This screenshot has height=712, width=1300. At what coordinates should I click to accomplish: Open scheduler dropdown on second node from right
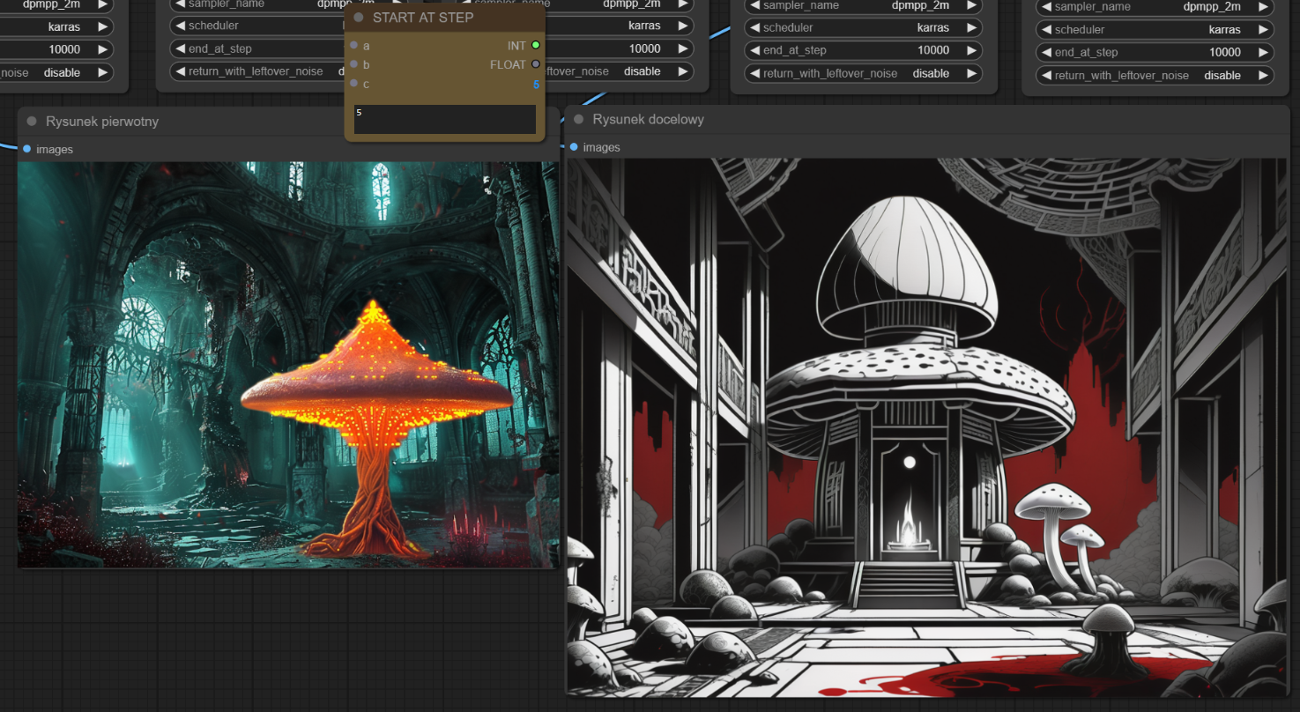(863, 27)
